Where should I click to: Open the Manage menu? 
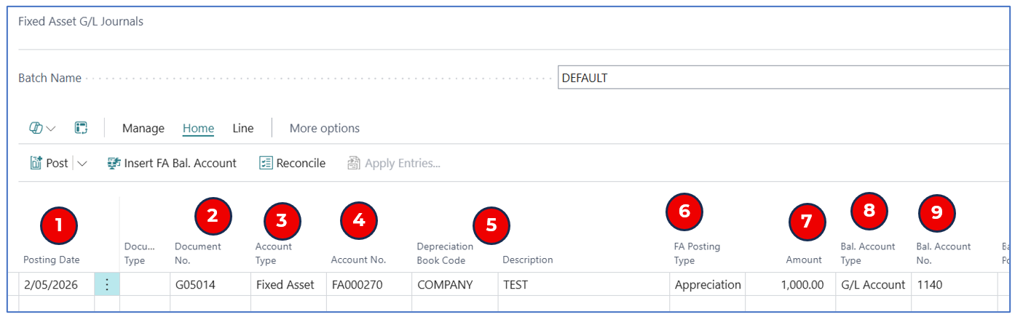[143, 129]
